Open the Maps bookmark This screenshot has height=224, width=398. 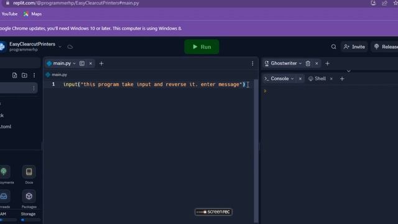click(32, 14)
